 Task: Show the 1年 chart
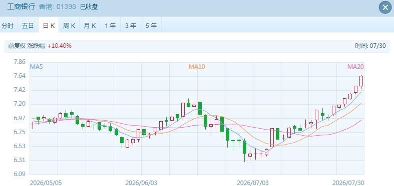point(110,25)
